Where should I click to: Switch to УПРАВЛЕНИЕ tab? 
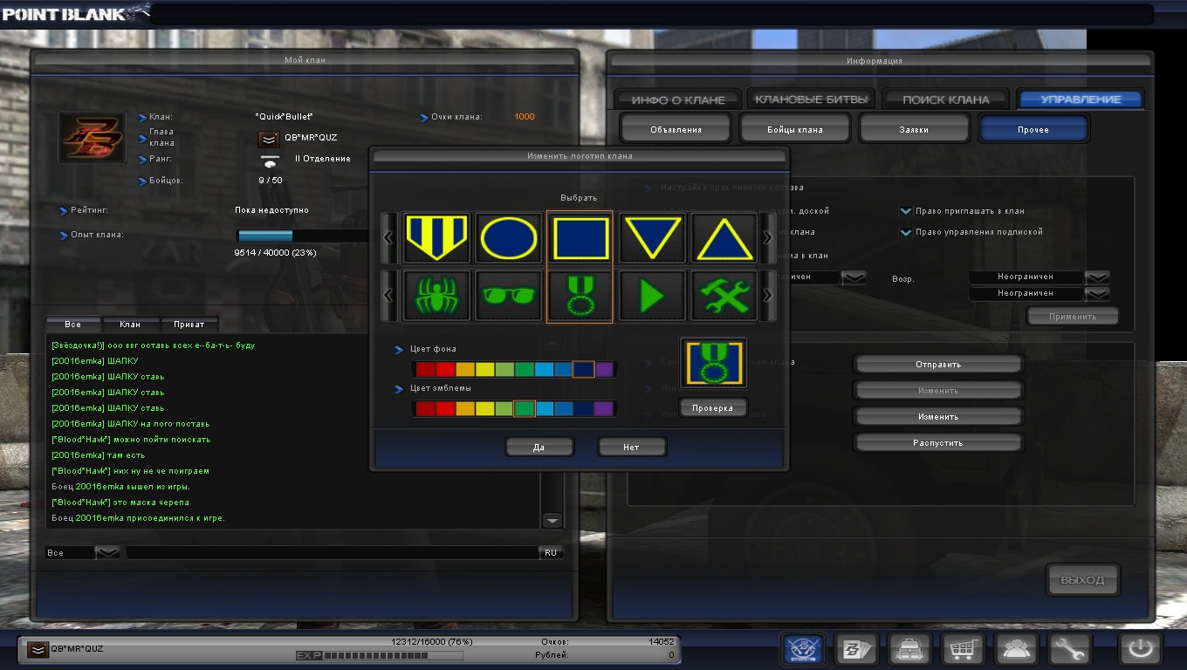pos(1081,99)
